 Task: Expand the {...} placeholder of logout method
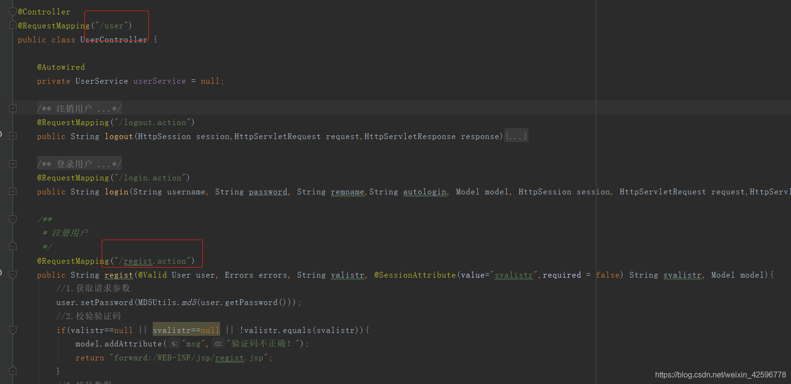516,136
